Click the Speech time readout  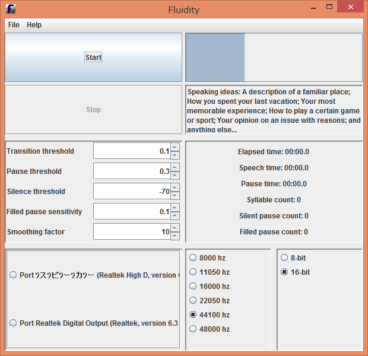(274, 168)
